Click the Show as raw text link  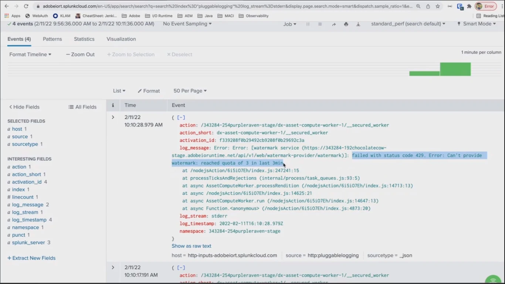(192, 246)
